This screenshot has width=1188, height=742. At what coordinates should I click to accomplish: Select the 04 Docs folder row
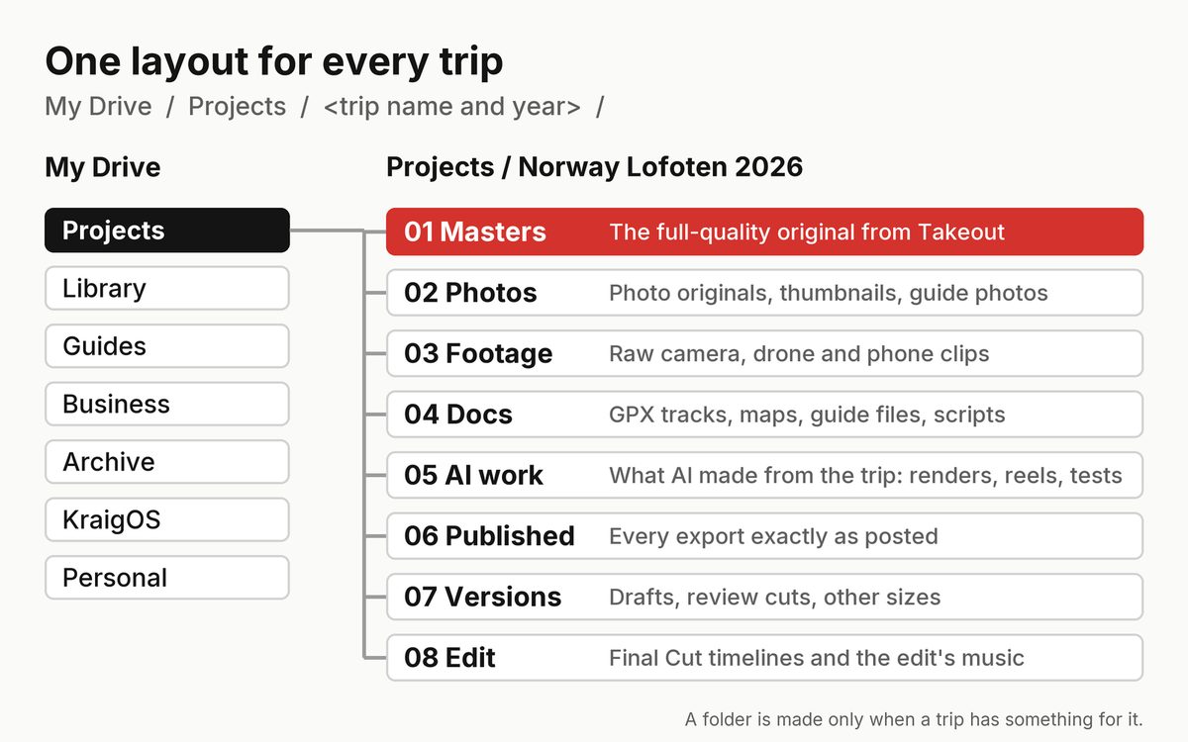[x=764, y=415]
